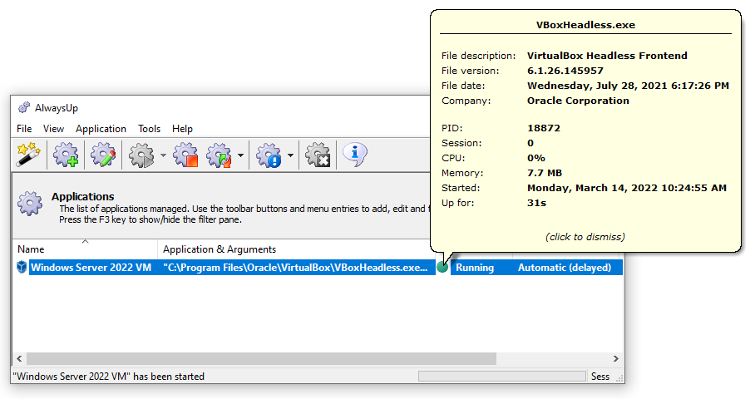Click the Oracle Corporation company value
This screenshot has height=399, width=750.
tap(578, 101)
